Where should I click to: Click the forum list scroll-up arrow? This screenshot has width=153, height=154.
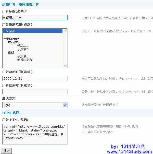[x=65, y=31]
